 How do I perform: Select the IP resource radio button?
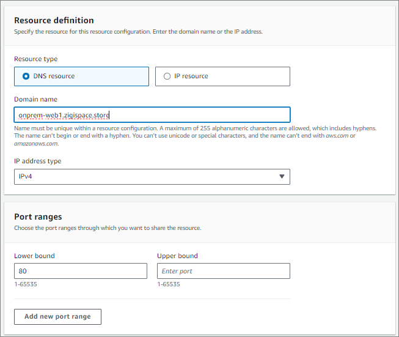(x=167, y=76)
